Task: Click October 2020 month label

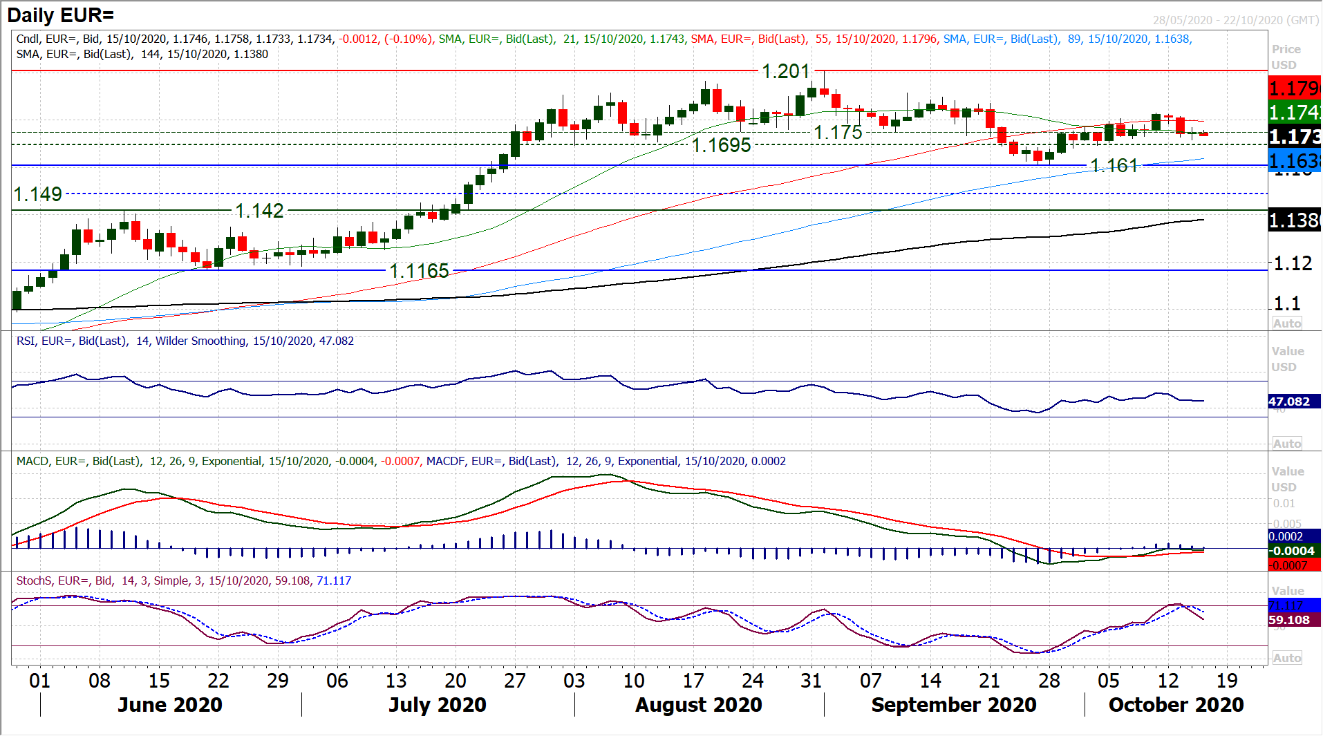Action: [x=1176, y=705]
